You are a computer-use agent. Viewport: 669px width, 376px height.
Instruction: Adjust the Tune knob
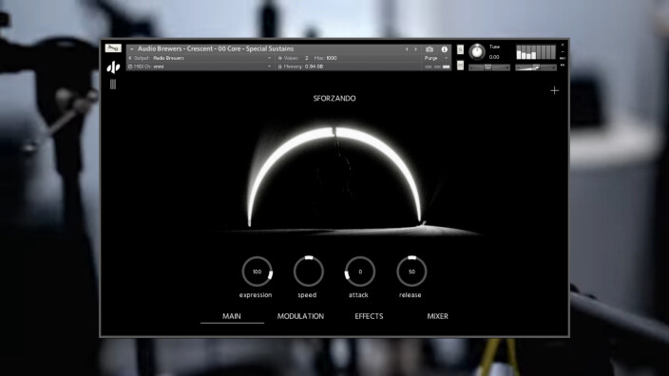coord(477,52)
